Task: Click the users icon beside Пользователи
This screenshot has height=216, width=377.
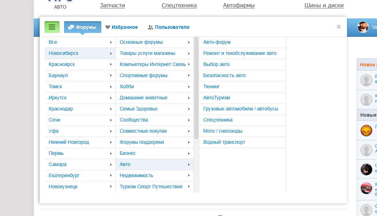Action: pyautogui.click(x=150, y=27)
